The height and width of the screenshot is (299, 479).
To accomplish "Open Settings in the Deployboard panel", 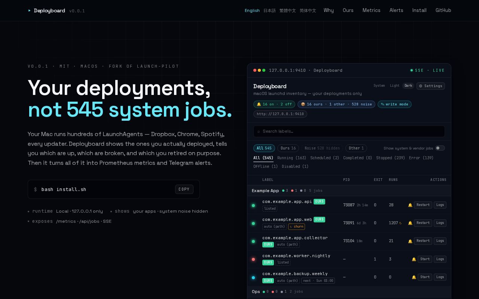I will pyautogui.click(x=431, y=86).
